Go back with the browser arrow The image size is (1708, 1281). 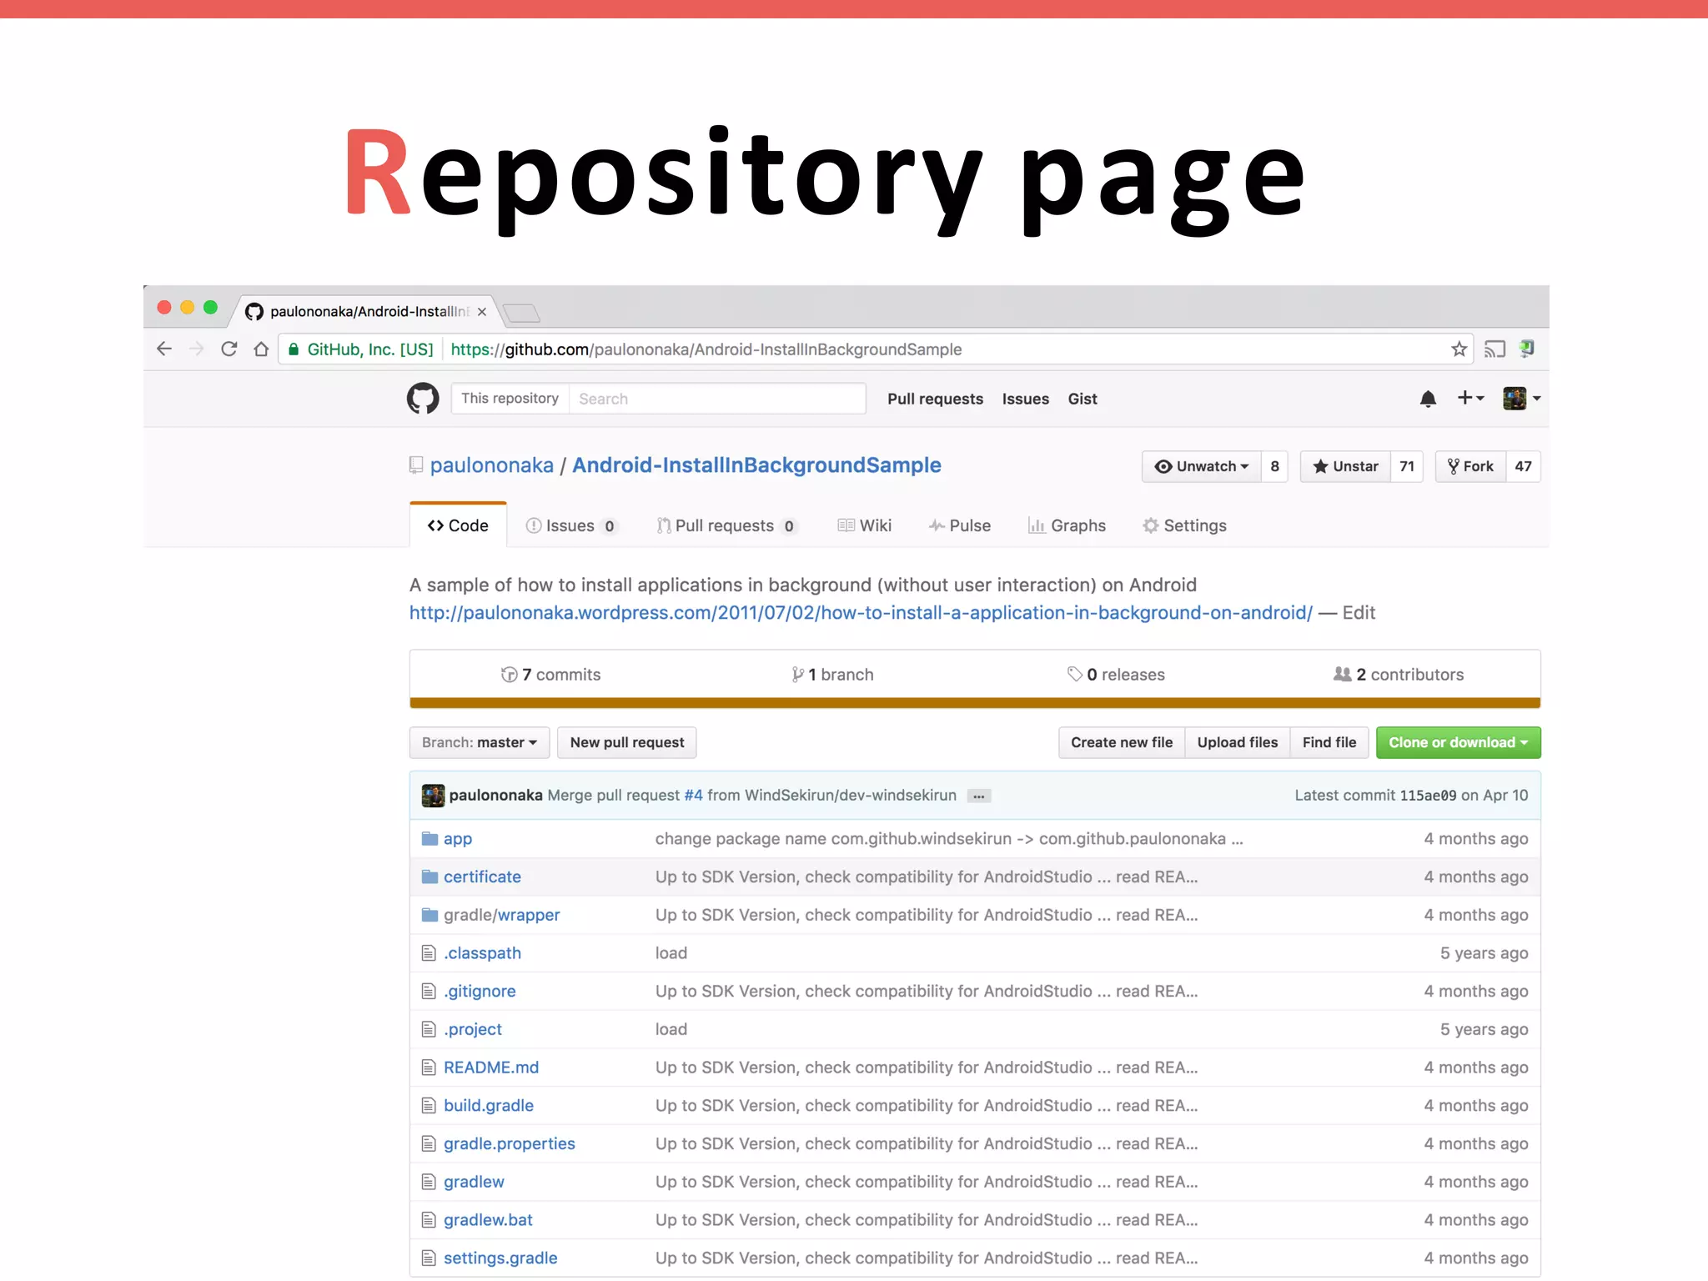(x=164, y=349)
